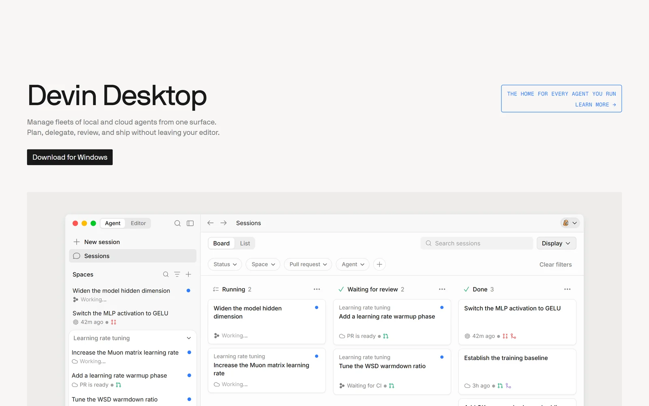This screenshot has width=649, height=406.
Task: Go back with the left arrow
Action: 211,223
